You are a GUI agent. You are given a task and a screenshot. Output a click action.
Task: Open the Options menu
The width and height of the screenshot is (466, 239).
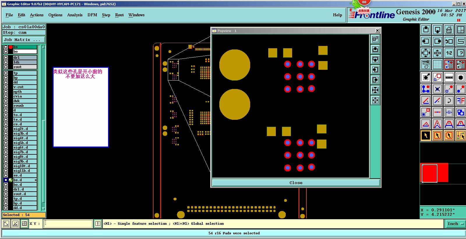(x=55, y=15)
